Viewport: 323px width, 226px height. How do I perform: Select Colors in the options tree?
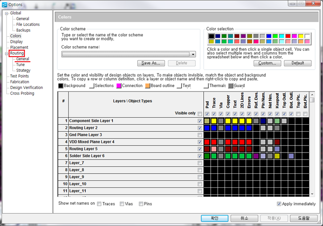point(16,36)
